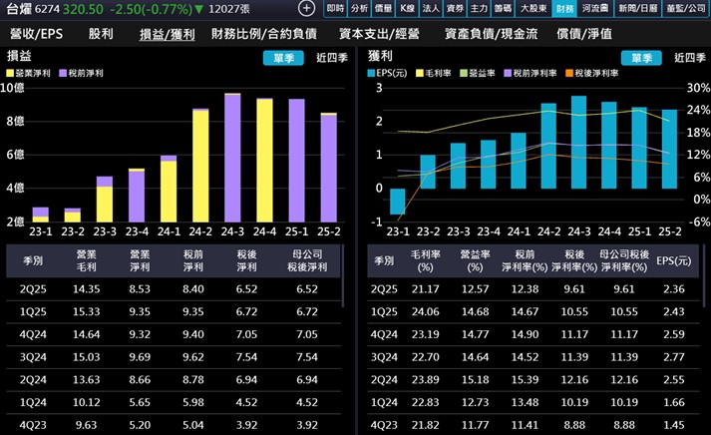Screen dimensions: 711x435
Task: Open the 財務比例/合約負債 tab
Action: (267, 33)
